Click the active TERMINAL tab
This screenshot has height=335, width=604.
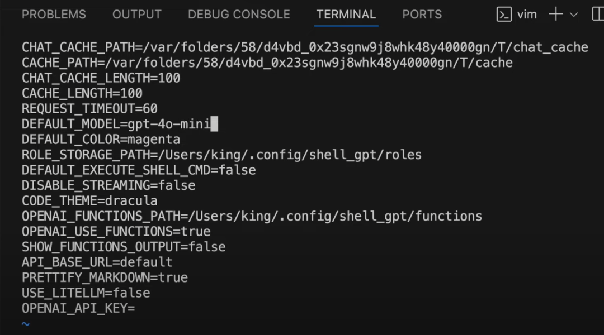pyautogui.click(x=346, y=14)
